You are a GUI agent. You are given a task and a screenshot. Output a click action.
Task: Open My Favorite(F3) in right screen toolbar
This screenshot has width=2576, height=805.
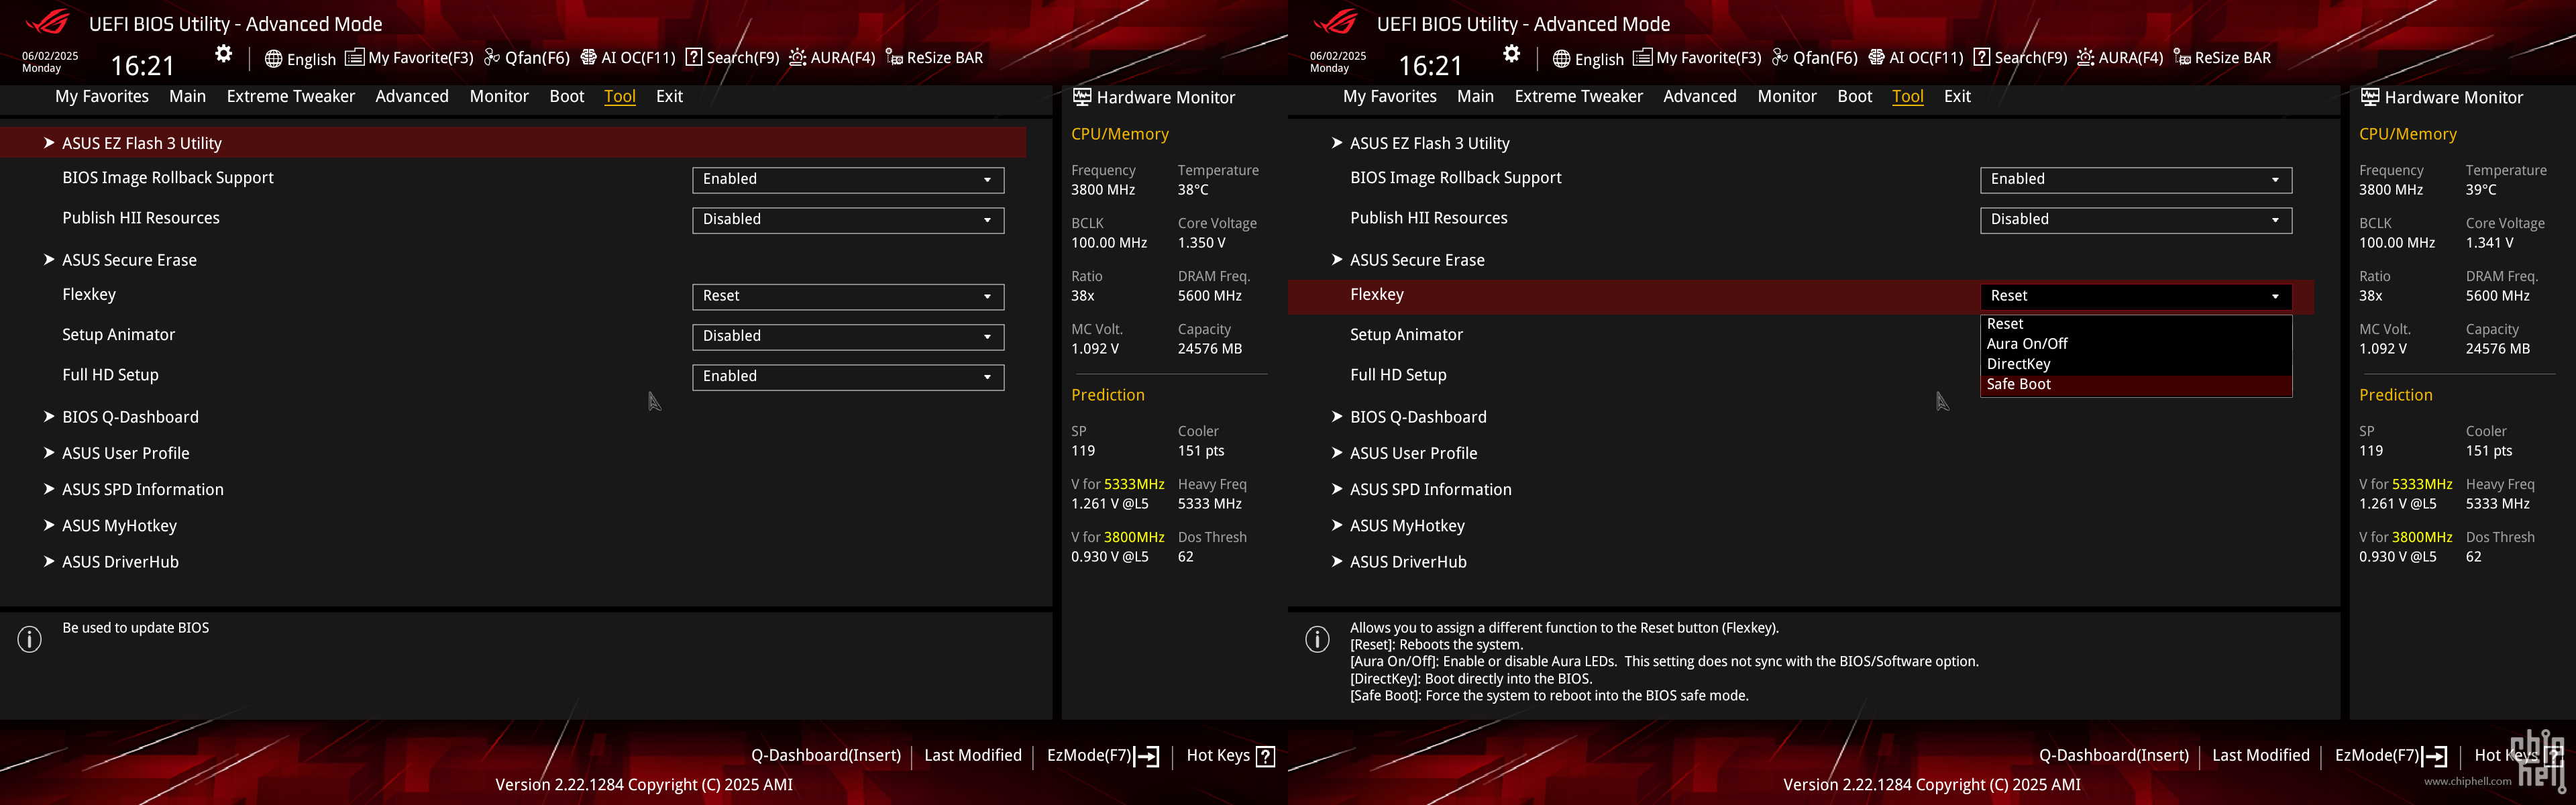coord(1697,58)
